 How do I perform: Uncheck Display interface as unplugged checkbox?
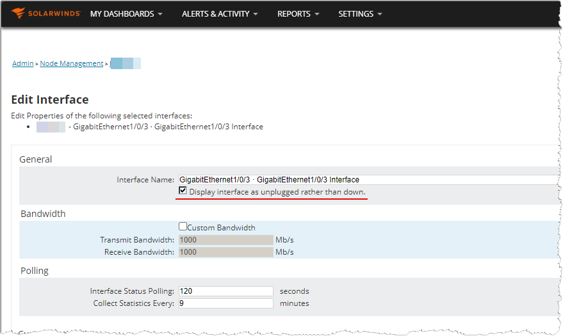click(183, 191)
